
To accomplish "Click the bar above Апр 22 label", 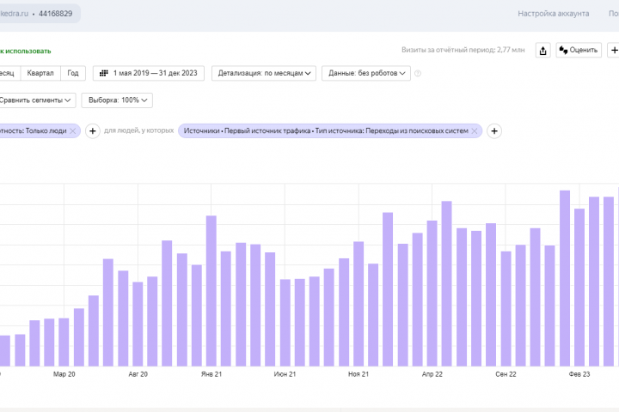I will (x=432, y=294).
